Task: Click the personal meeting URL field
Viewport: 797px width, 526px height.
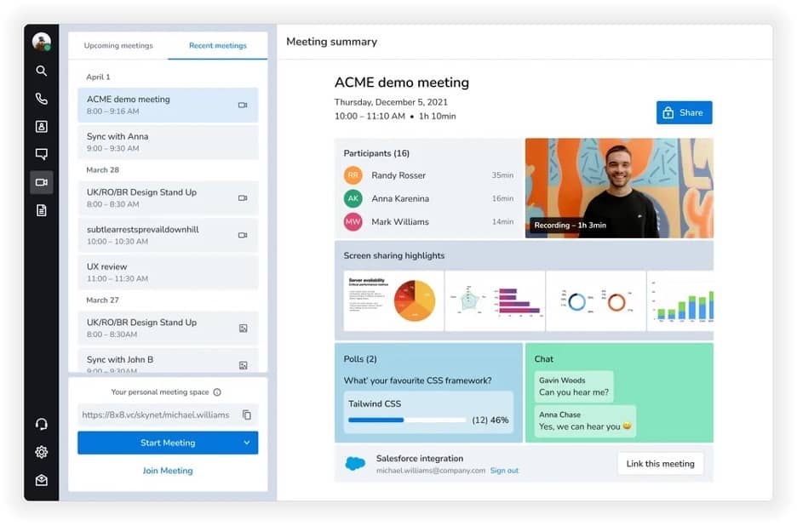Action: click(x=158, y=415)
